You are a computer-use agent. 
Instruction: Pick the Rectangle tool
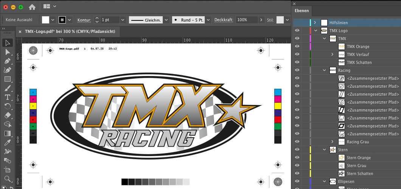point(7,79)
